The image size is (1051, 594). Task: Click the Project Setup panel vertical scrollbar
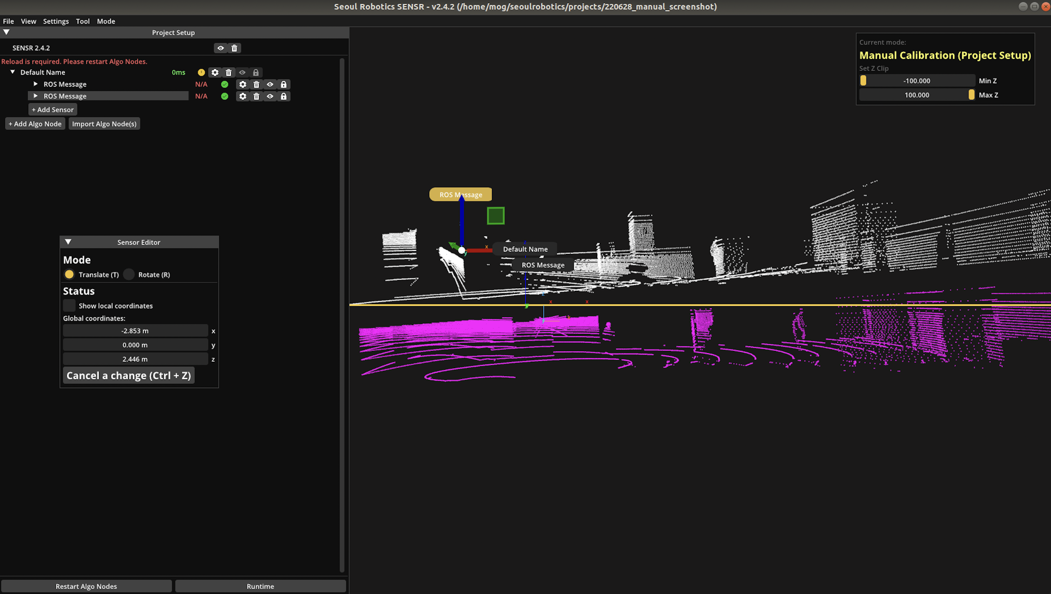click(342, 315)
